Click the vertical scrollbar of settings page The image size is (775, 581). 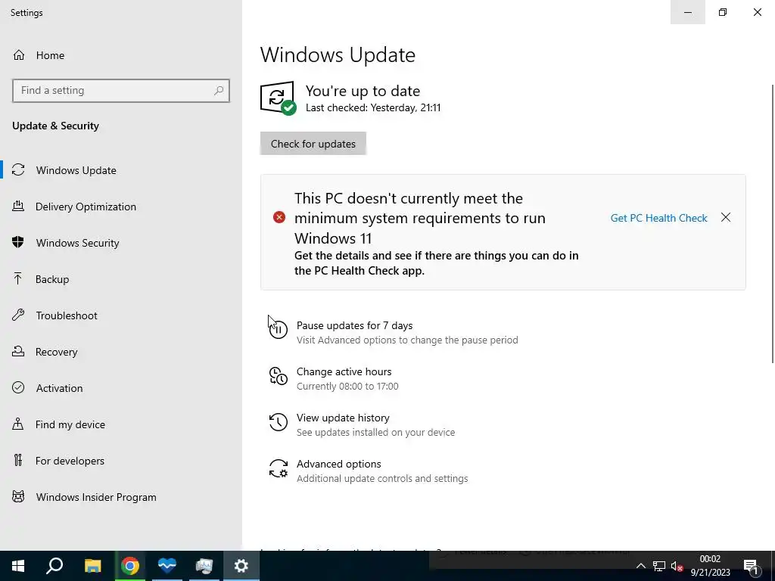[772, 224]
